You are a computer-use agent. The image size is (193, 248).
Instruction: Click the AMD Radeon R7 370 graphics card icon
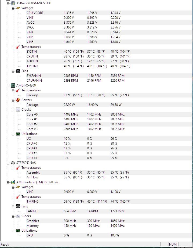tap(13, 182)
